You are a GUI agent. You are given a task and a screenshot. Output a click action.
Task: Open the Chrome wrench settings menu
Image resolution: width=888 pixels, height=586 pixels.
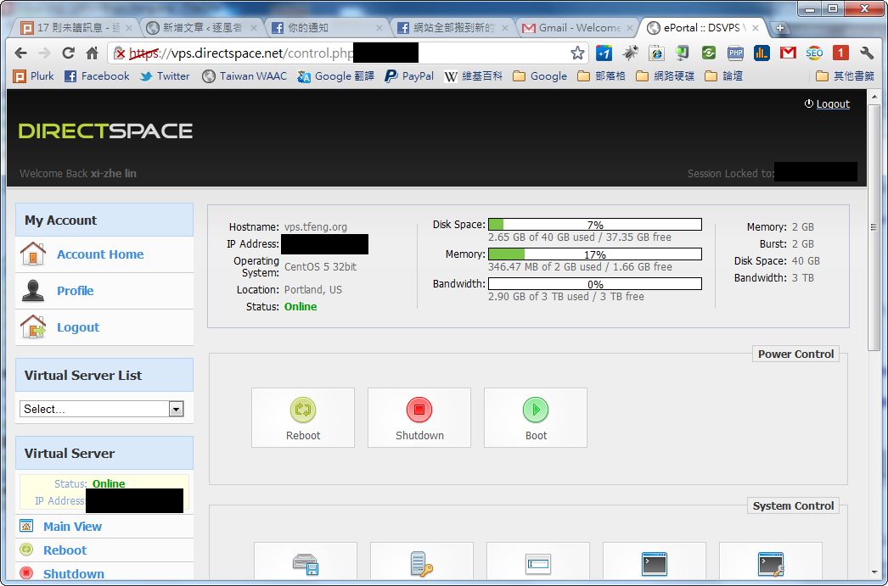(867, 53)
